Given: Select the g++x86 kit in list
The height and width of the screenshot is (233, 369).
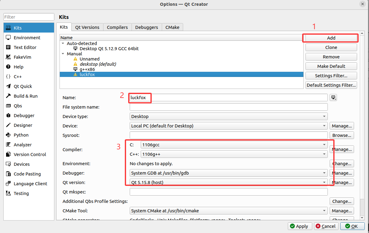Looking at the screenshot, I should (87, 69).
